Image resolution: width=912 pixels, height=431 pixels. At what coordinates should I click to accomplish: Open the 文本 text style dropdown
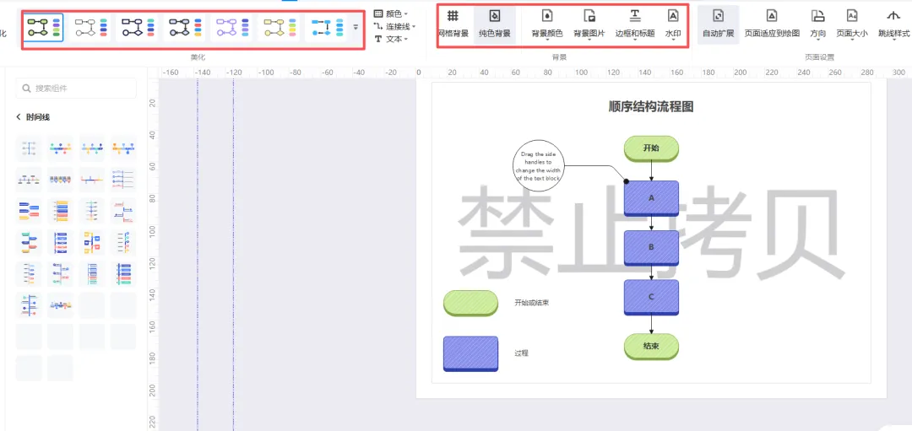point(391,39)
